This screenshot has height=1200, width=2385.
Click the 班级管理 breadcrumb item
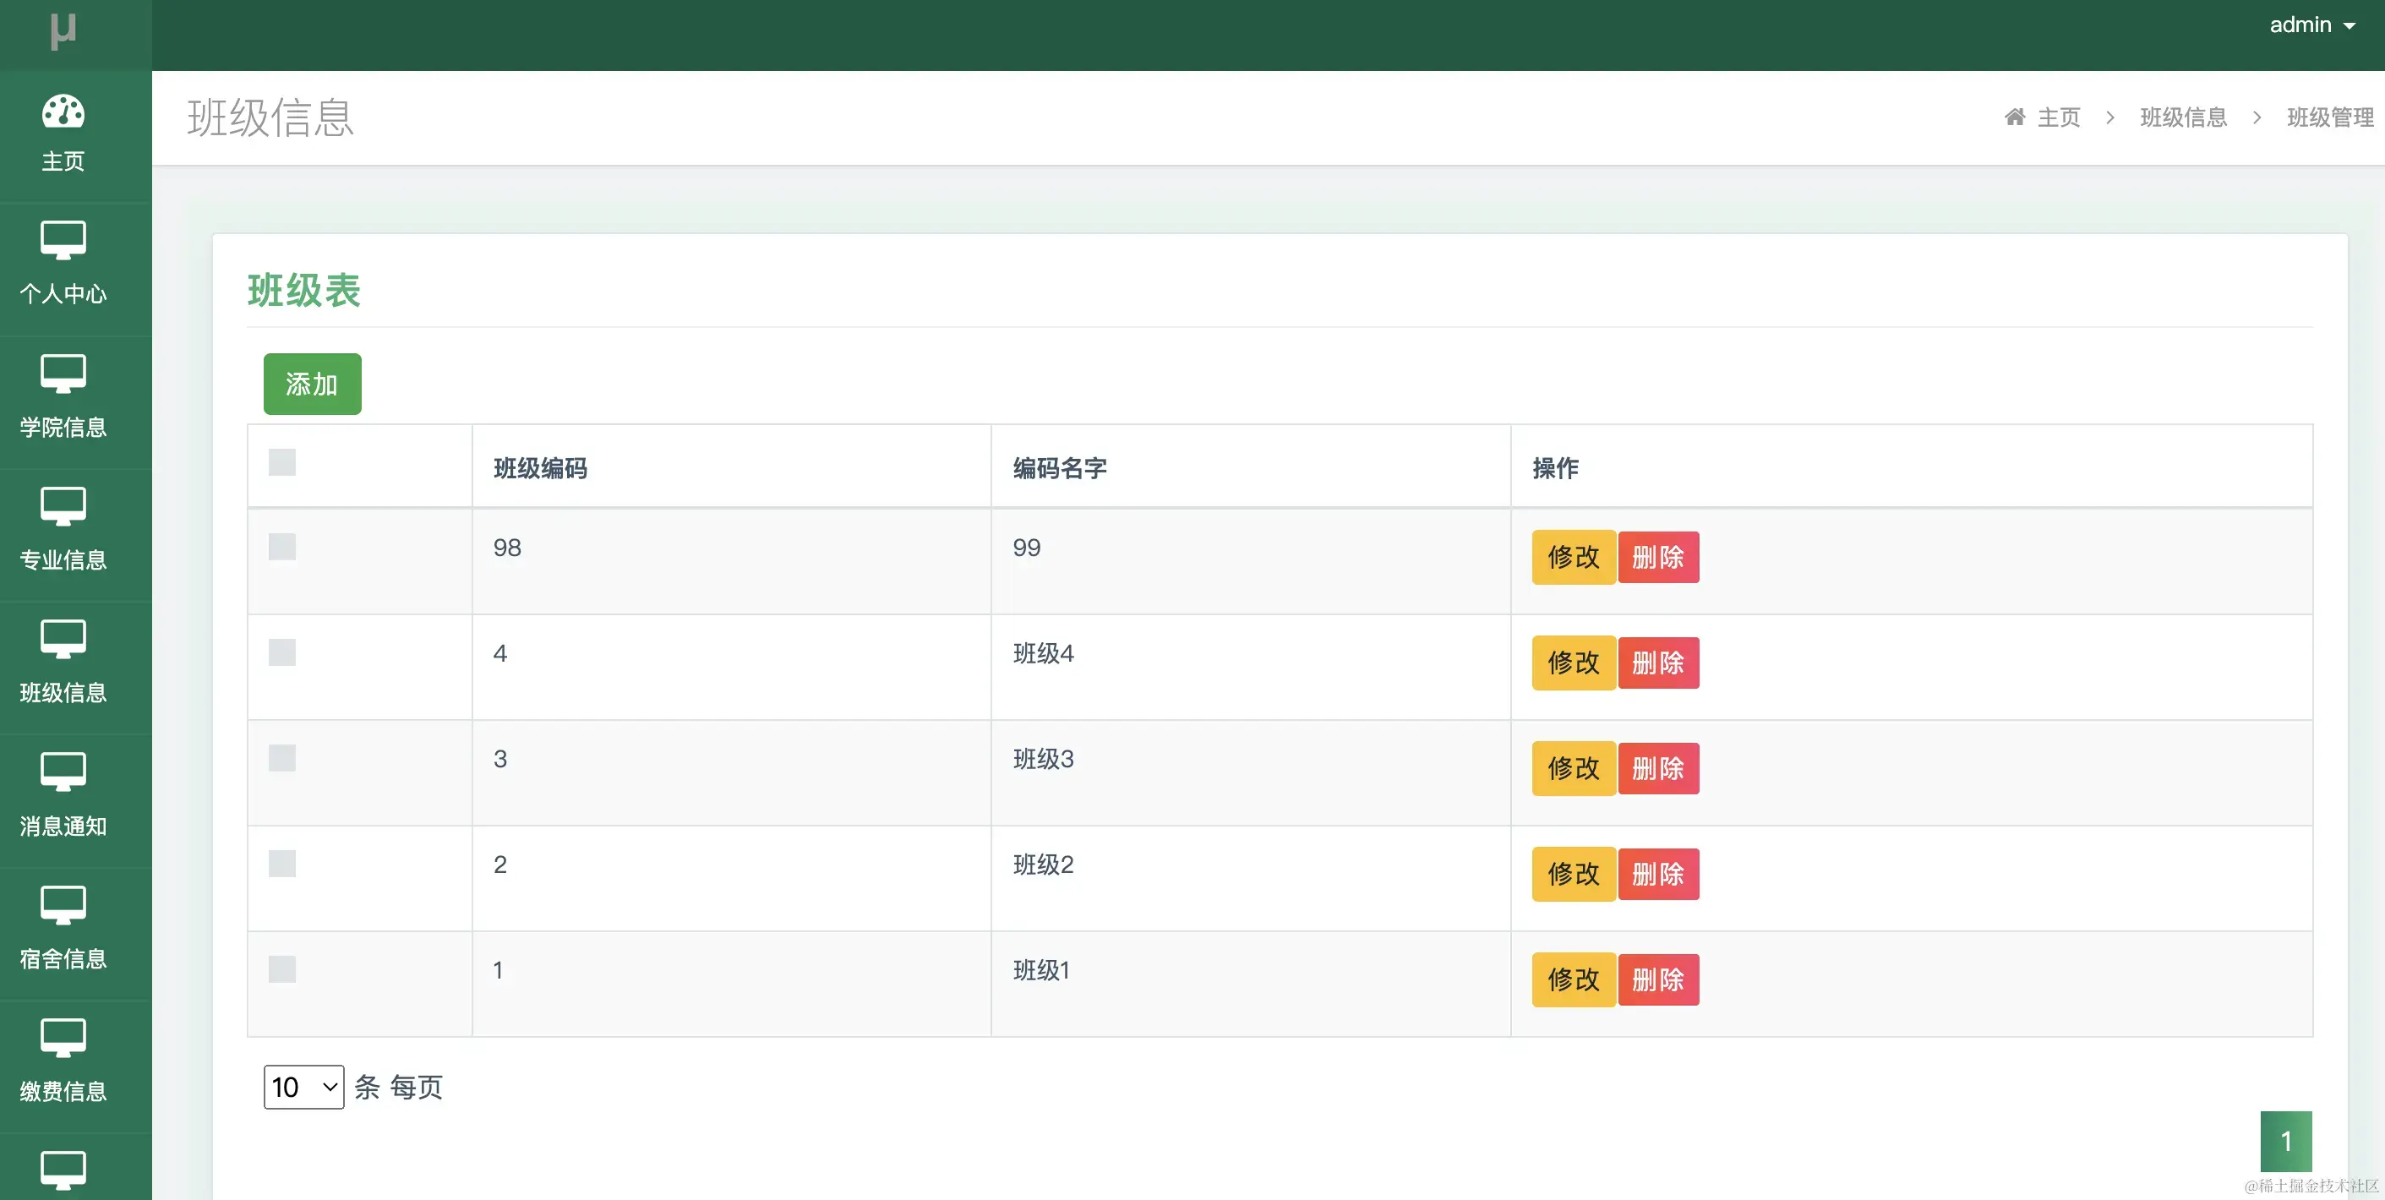point(2329,117)
